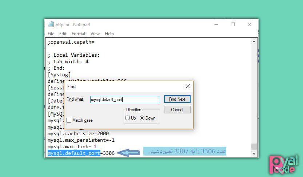Click the scrollbar up arrow
Viewport: 303px width, 177px height.
tap(254, 41)
